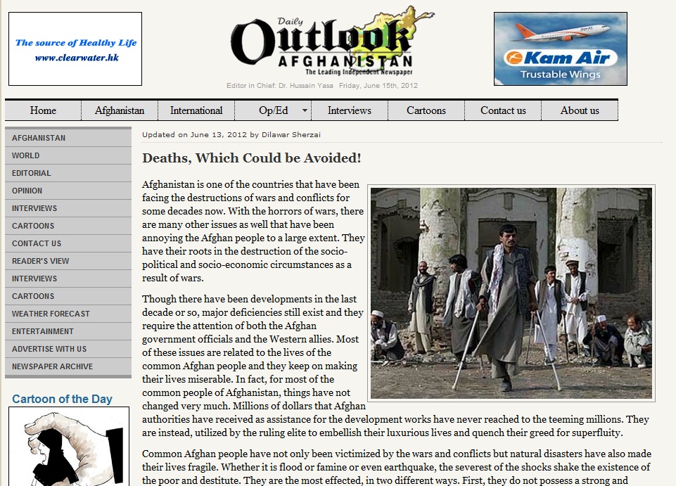
Task: Open the Kam Air advertisement banner
Action: pyautogui.click(x=560, y=49)
